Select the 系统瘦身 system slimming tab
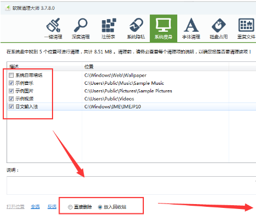The image size is (256, 215). (x=164, y=28)
